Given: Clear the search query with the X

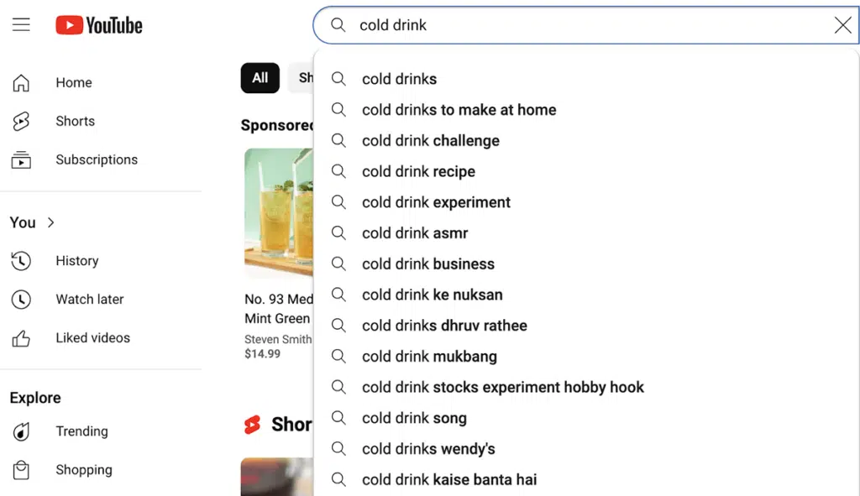Looking at the screenshot, I should click(x=842, y=25).
